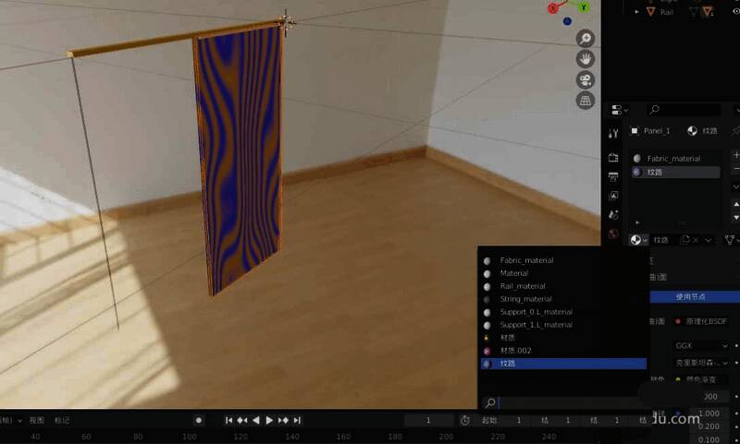Toggle visibility eye in the outliner
The width and height of the screenshot is (740, 444).
click(x=736, y=12)
